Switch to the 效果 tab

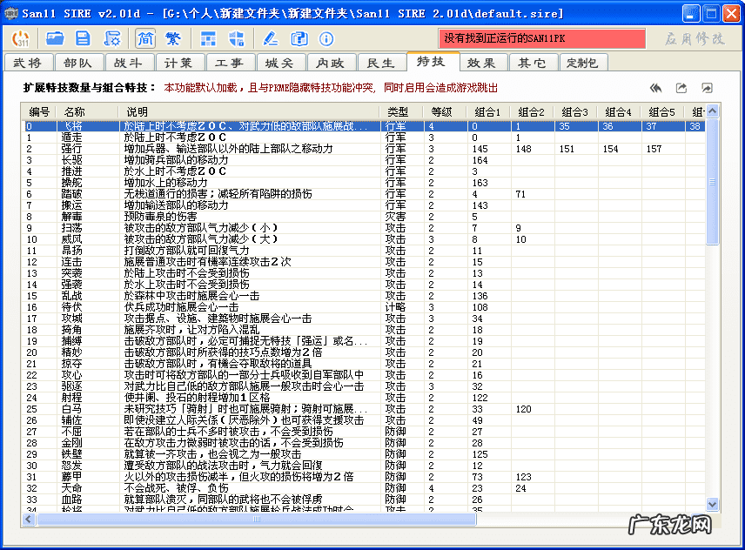[x=481, y=63]
